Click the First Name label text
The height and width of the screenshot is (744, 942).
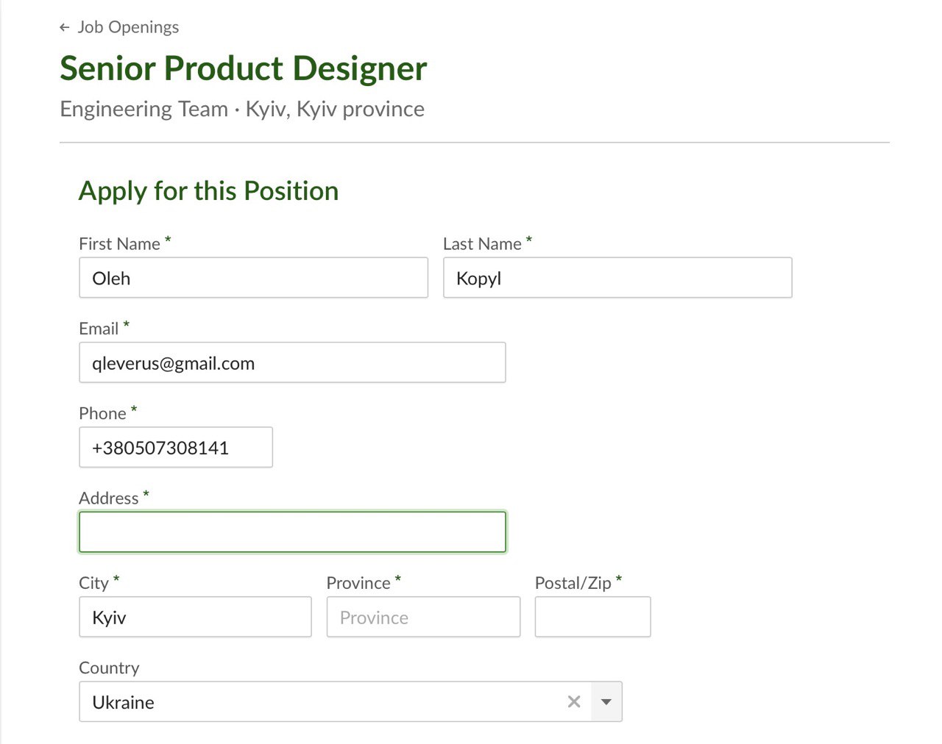pos(119,244)
